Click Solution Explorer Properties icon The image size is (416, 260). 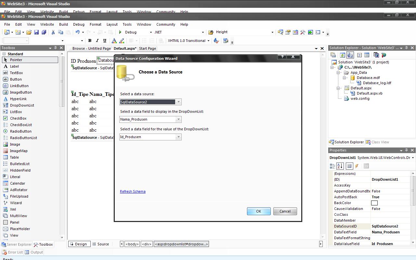click(333, 55)
